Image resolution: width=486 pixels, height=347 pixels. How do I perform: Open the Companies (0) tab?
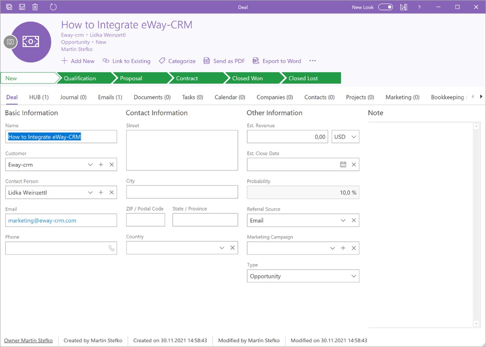[x=275, y=97]
